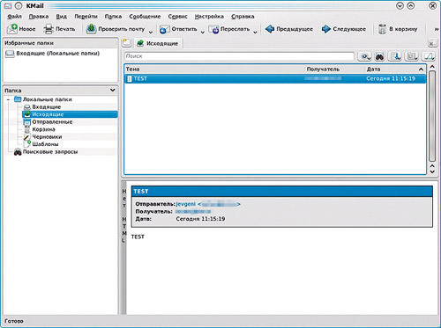Open the Вид menu

click(x=61, y=17)
